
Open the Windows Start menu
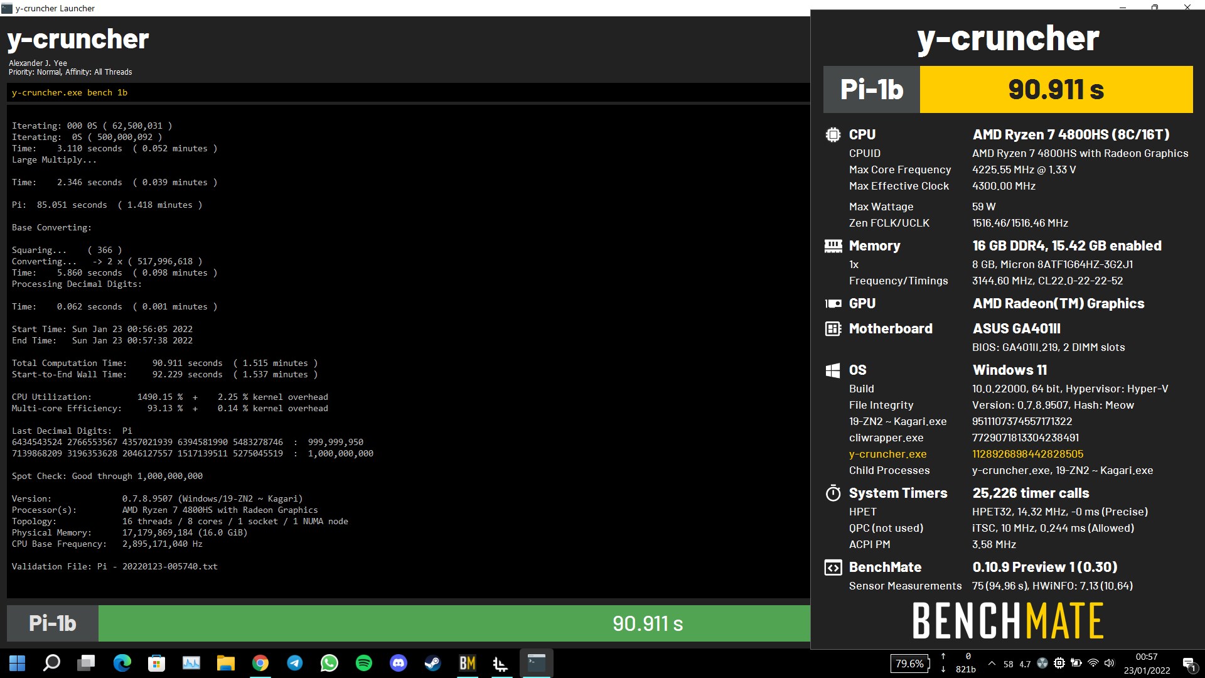click(18, 663)
